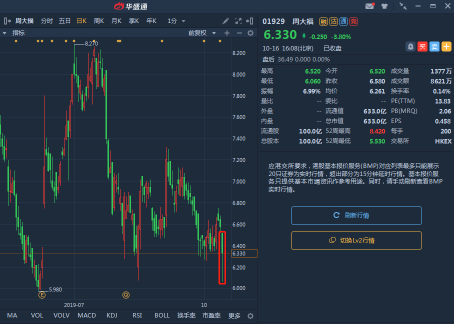This screenshot has width=454, height=324.
Task: Click the 6.330 current price label on axis
Action: tap(244, 253)
